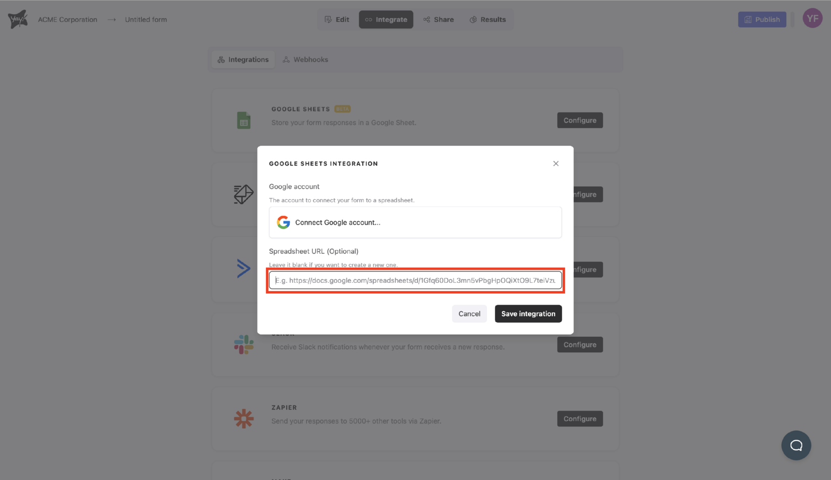Click the Zapier asterisk icon

(x=244, y=419)
